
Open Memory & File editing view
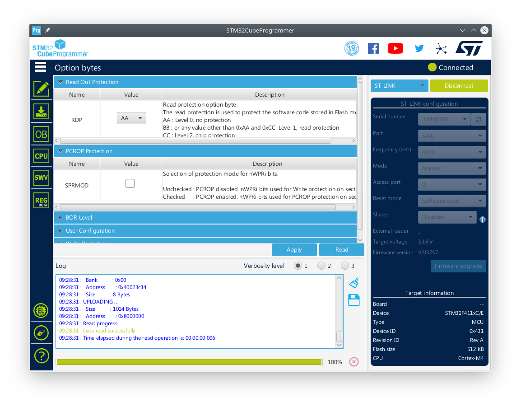tap(41, 89)
